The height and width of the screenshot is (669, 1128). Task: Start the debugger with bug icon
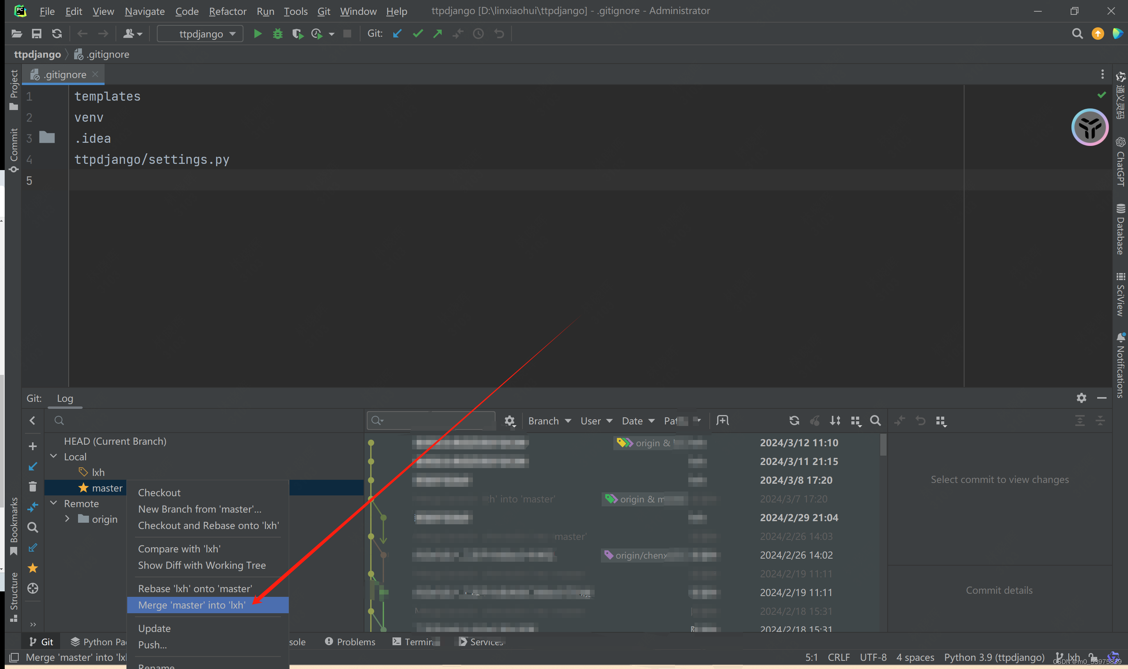278,34
